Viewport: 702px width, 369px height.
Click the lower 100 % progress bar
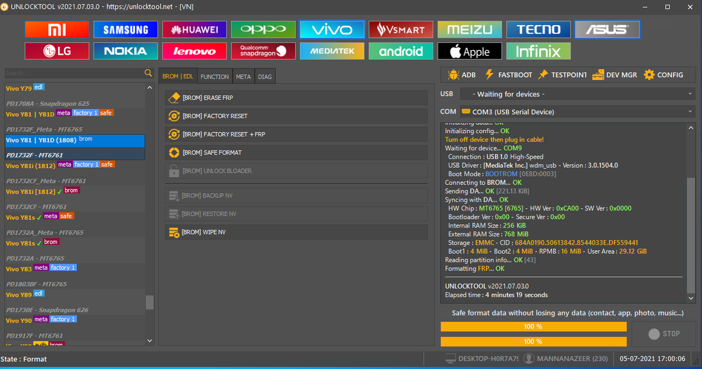(534, 342)
